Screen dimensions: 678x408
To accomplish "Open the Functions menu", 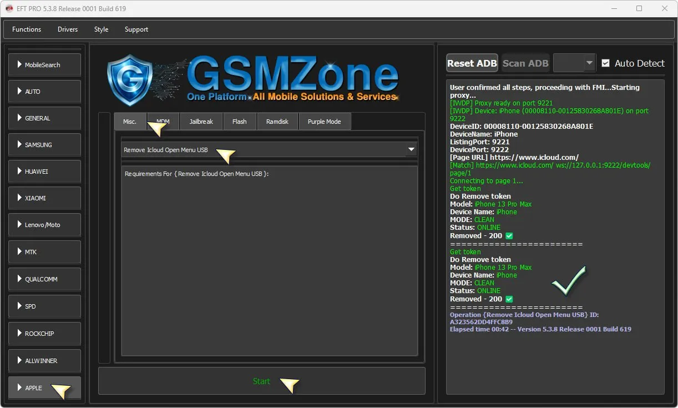I will click(27, 29).
